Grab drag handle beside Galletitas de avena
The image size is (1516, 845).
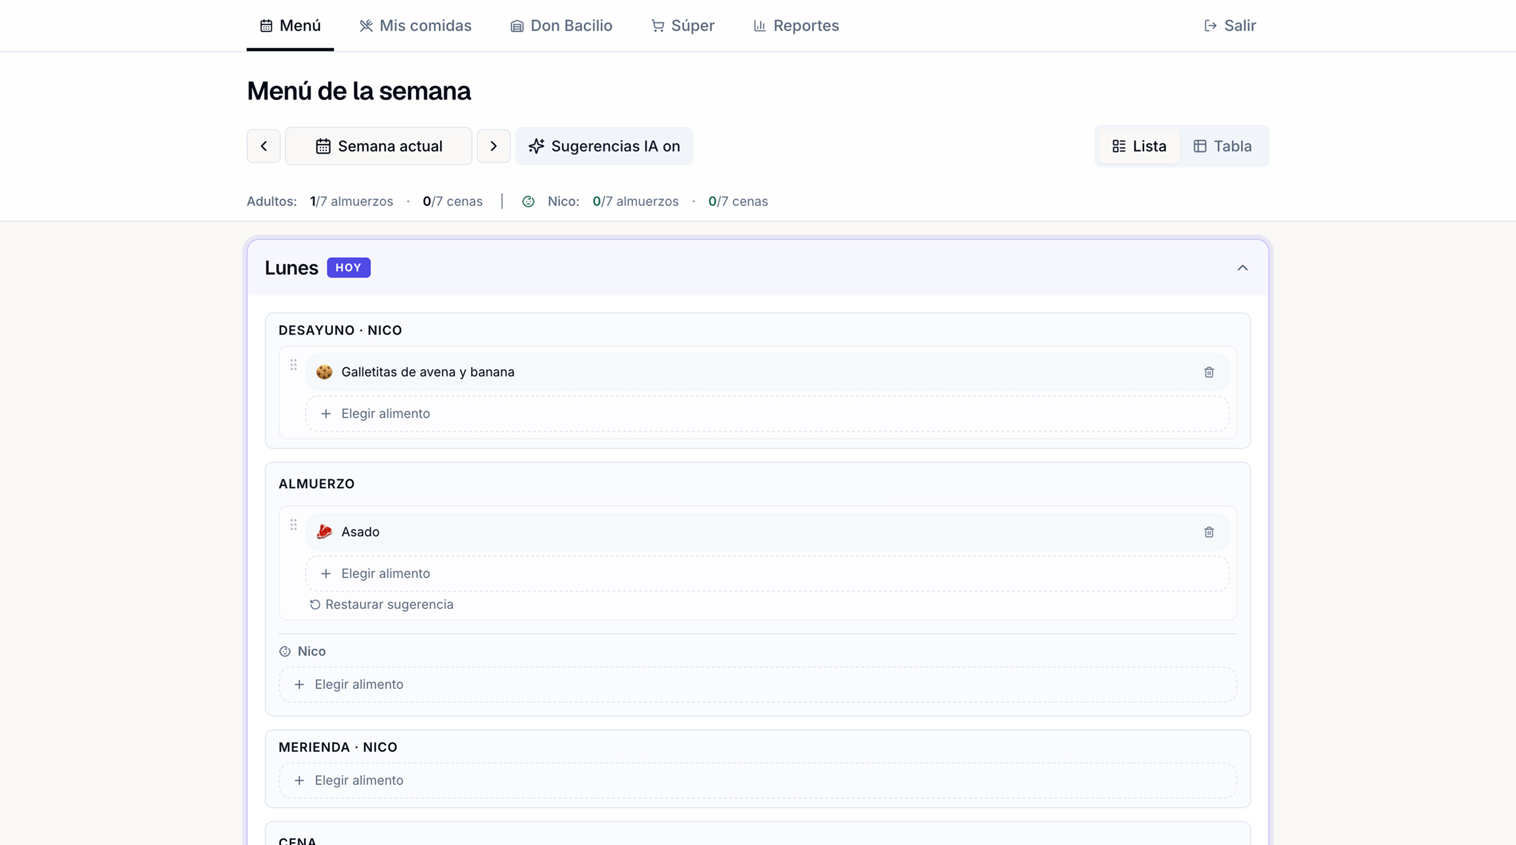(x=293, y=365)
